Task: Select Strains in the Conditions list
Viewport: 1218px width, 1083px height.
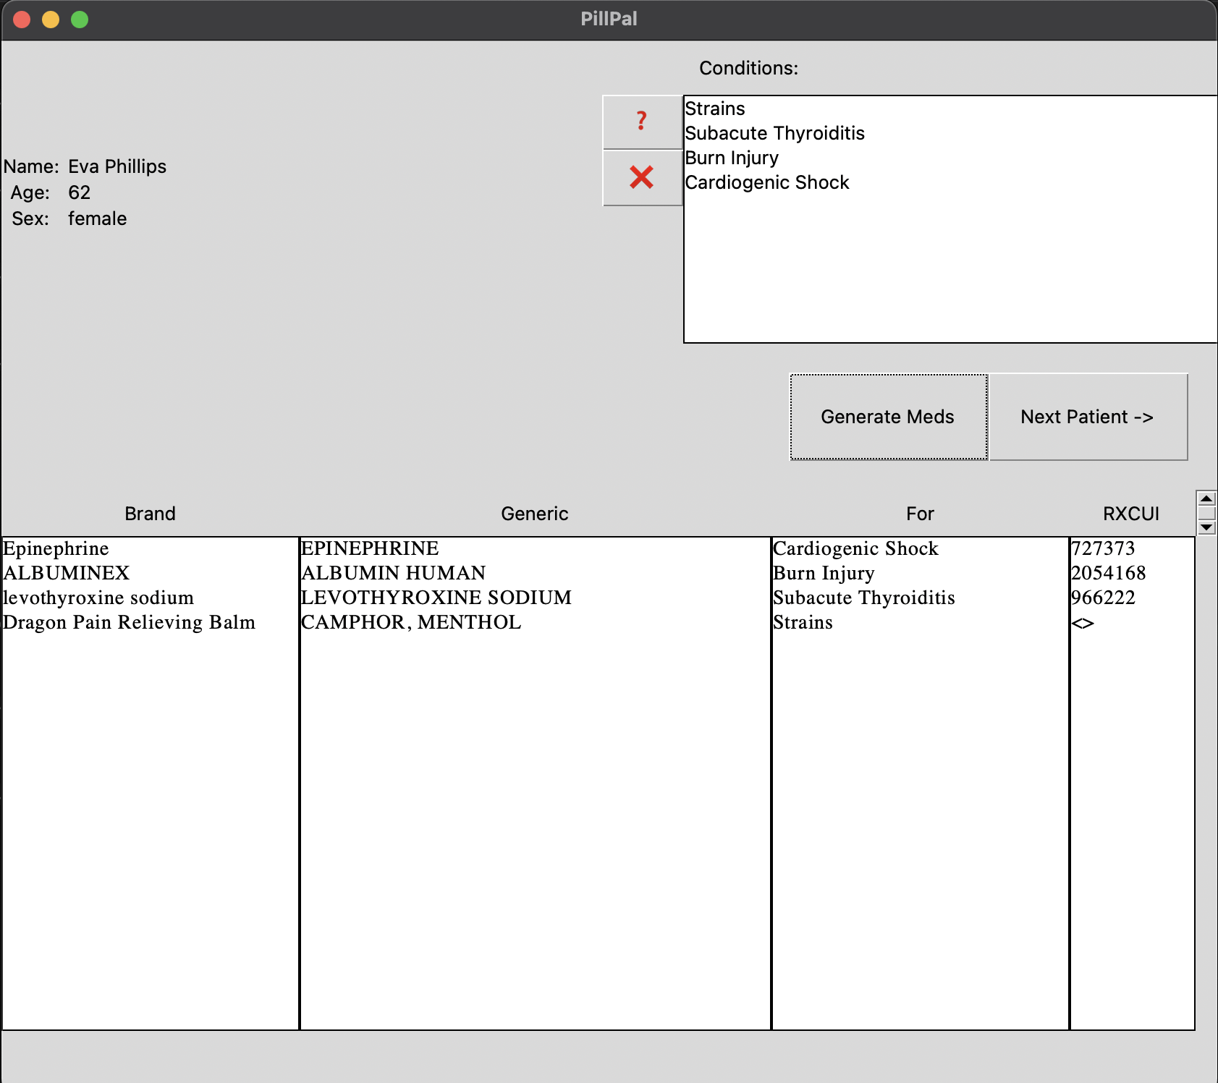Action: (715, 109)
